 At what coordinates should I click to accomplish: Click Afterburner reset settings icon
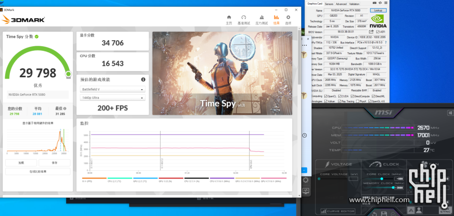click(x=375, y=214)
